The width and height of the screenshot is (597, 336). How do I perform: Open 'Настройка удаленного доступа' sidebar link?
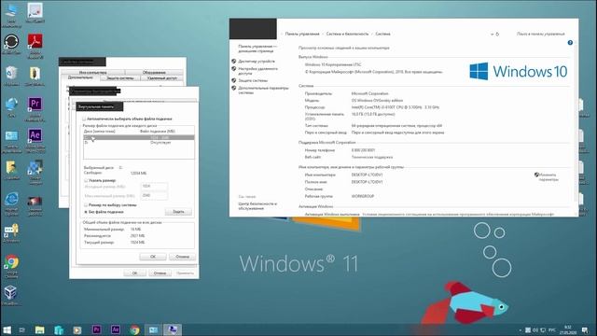[258, 71]
